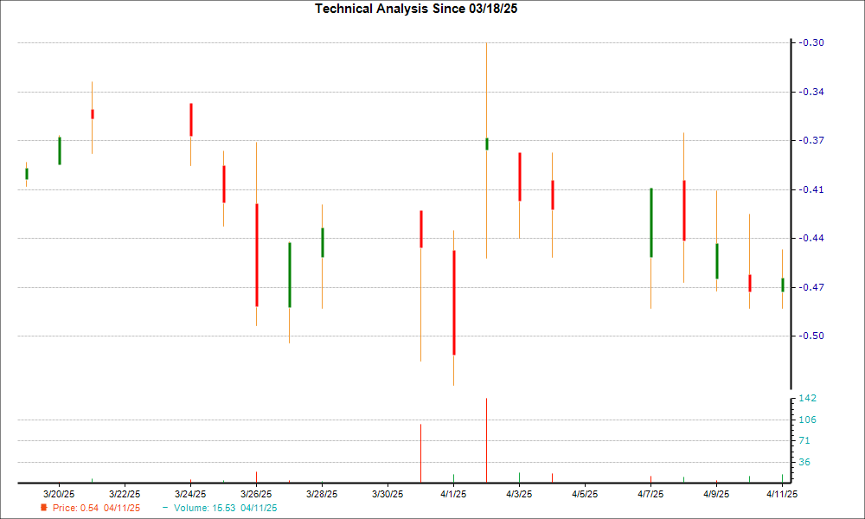Viewport: 865px width, 519px height.
Task: Click the green candlestick on 3/28/25
Action: [322, 242]
